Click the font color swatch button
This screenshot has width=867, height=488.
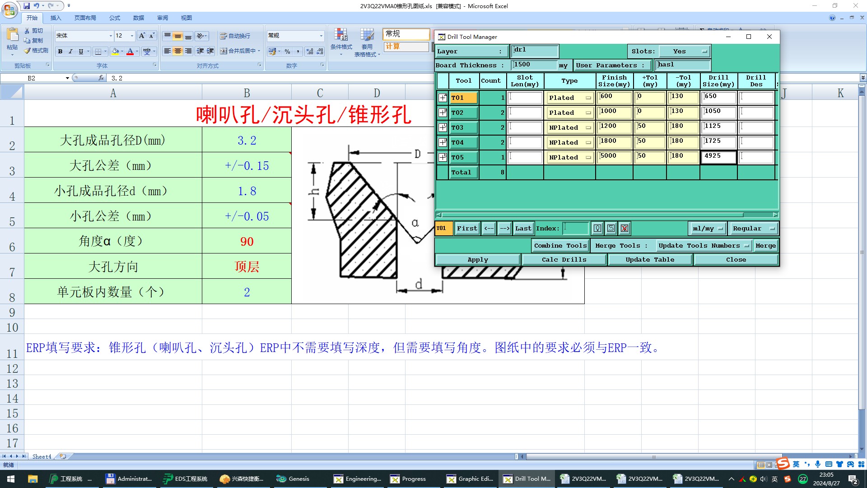130,52
